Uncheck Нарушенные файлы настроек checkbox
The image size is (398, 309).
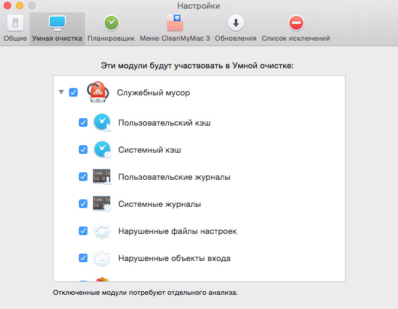click(x=83, y=231)
